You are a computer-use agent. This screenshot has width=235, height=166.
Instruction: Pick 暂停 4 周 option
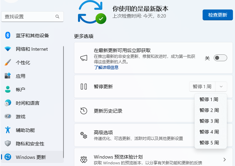tap(211, 132)
